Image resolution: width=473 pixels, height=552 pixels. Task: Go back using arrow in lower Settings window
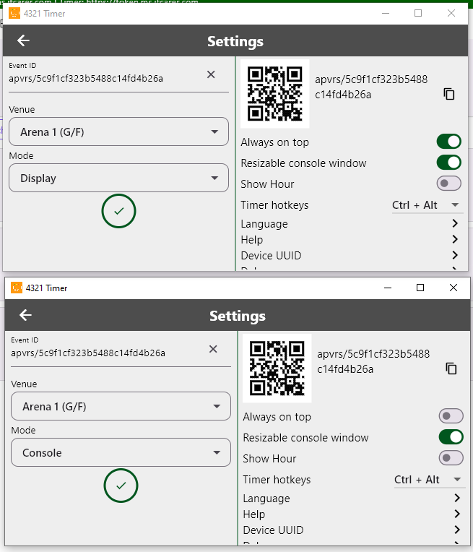(x=25, y=315)
